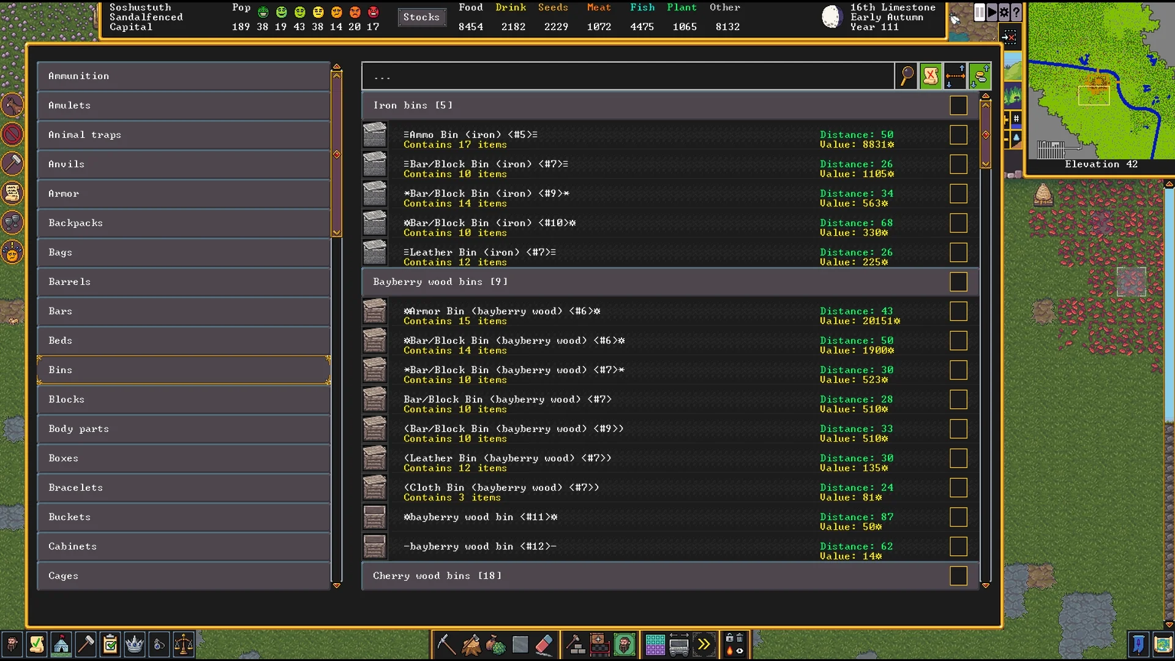This screenshot has width=1175, height=661.
Task: Click the close-panel arrow X icon
Action: click(1009, 37)
